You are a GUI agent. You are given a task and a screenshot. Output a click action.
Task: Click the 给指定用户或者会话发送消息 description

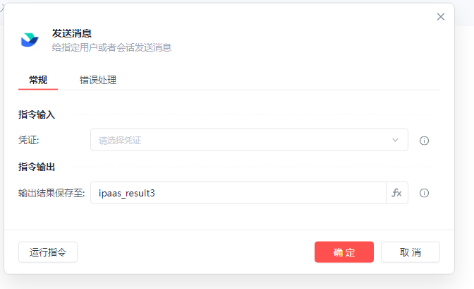tap(111, 47)
